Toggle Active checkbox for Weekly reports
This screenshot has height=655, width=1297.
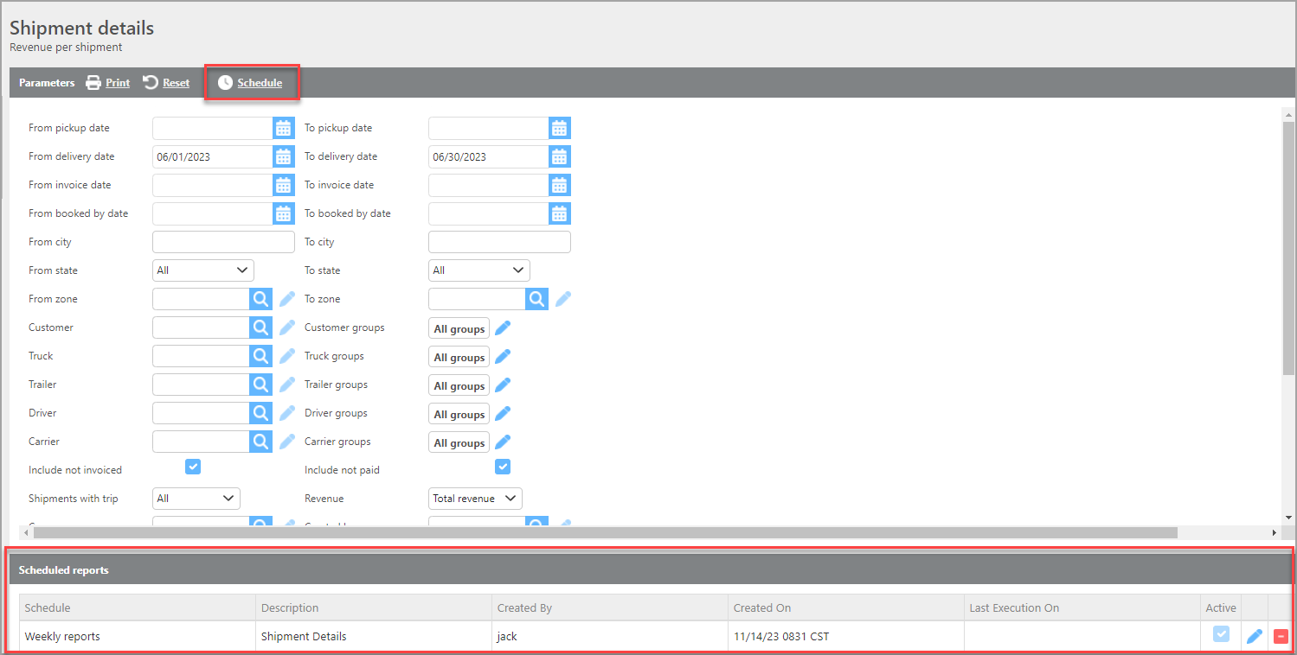click(x=1221, y=635)
